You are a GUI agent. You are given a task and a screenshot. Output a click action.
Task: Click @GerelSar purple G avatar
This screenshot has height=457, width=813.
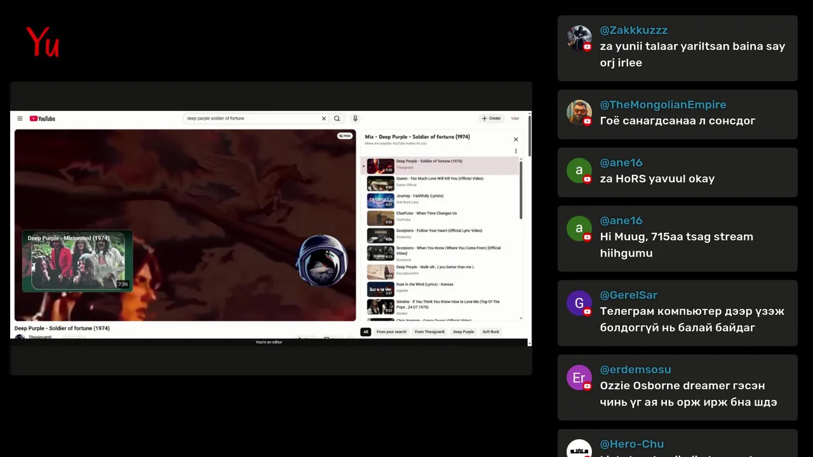point(579,303)
